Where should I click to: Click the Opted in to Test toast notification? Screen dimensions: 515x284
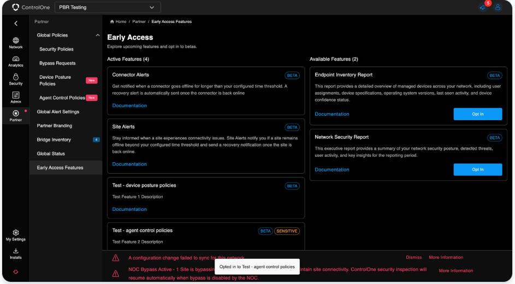click(257, 267)
